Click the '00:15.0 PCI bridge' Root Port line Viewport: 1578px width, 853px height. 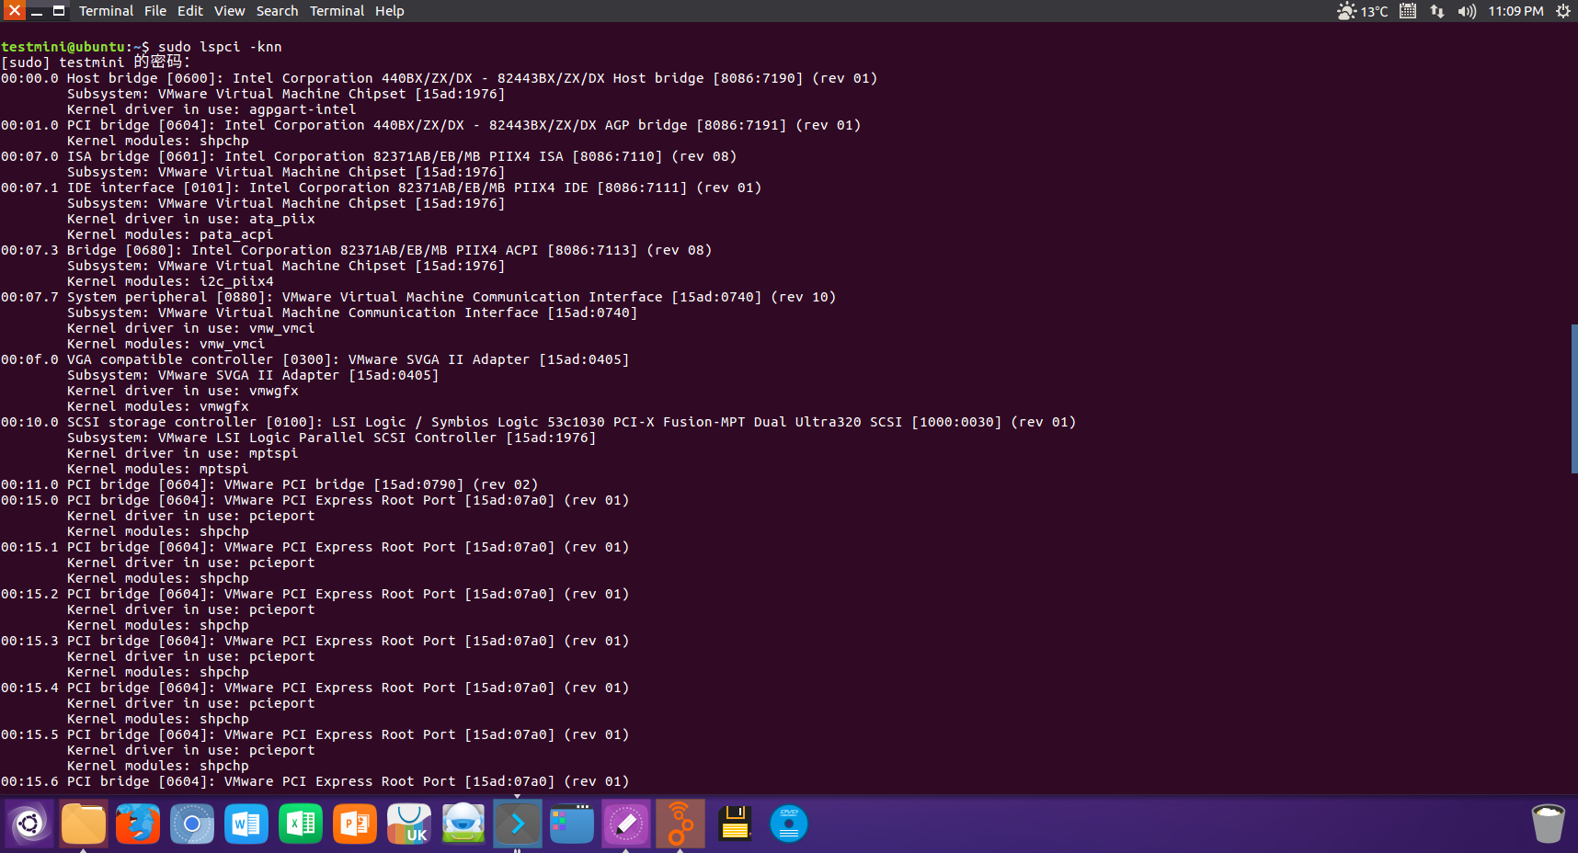(314, 500)
